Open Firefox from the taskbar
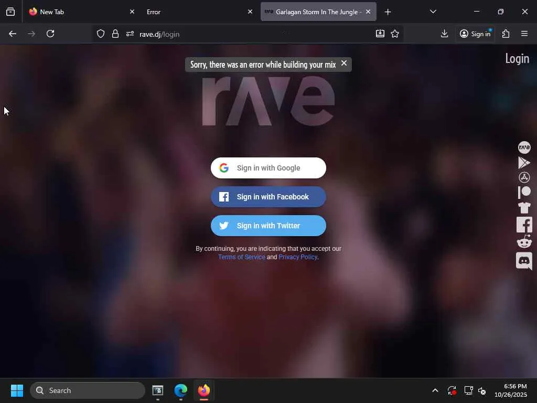The image size is (537, 403). tap(204, 390)
